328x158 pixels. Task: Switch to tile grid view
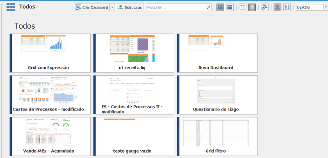pyautogui.click(x=220, y=7)
